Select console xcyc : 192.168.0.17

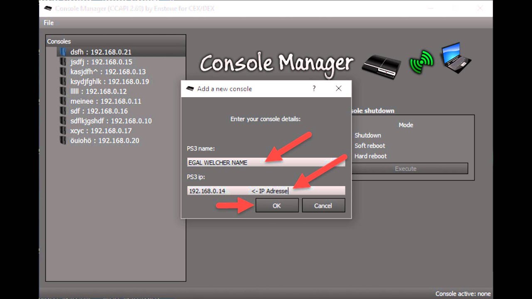[x=101, y=131]
